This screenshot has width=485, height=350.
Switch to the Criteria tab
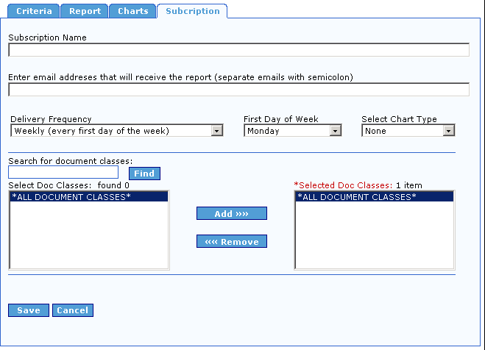[33, 11]
